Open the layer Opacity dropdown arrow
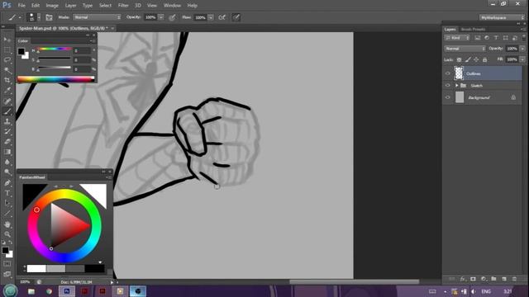The image size is (529, 297). [x=522, y=49]
